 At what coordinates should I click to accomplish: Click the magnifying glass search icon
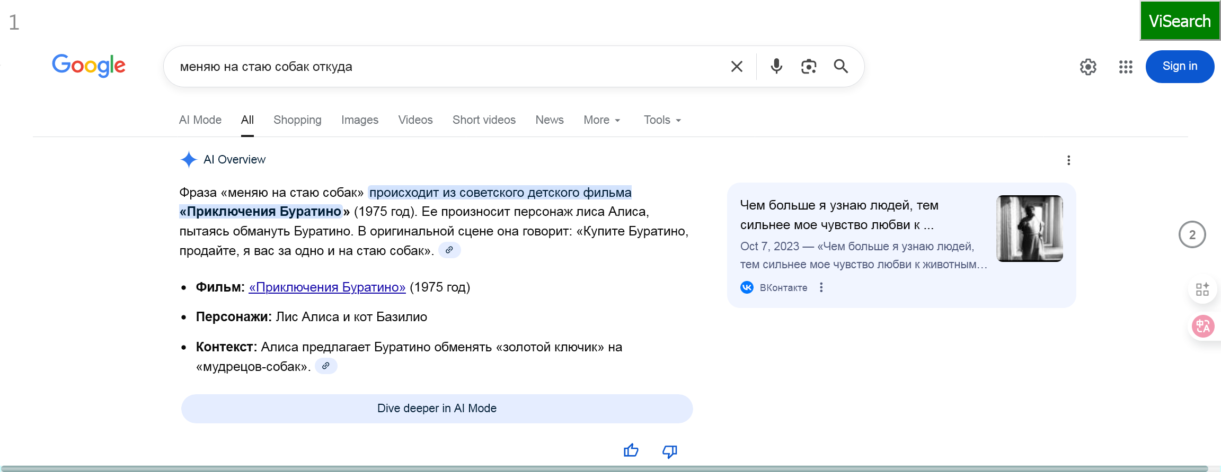point(841,67)
